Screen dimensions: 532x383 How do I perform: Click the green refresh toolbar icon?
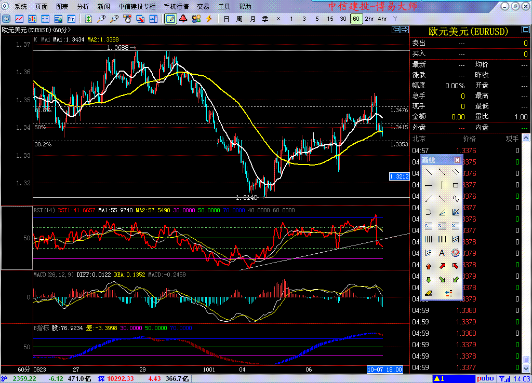tap(89, 19)
